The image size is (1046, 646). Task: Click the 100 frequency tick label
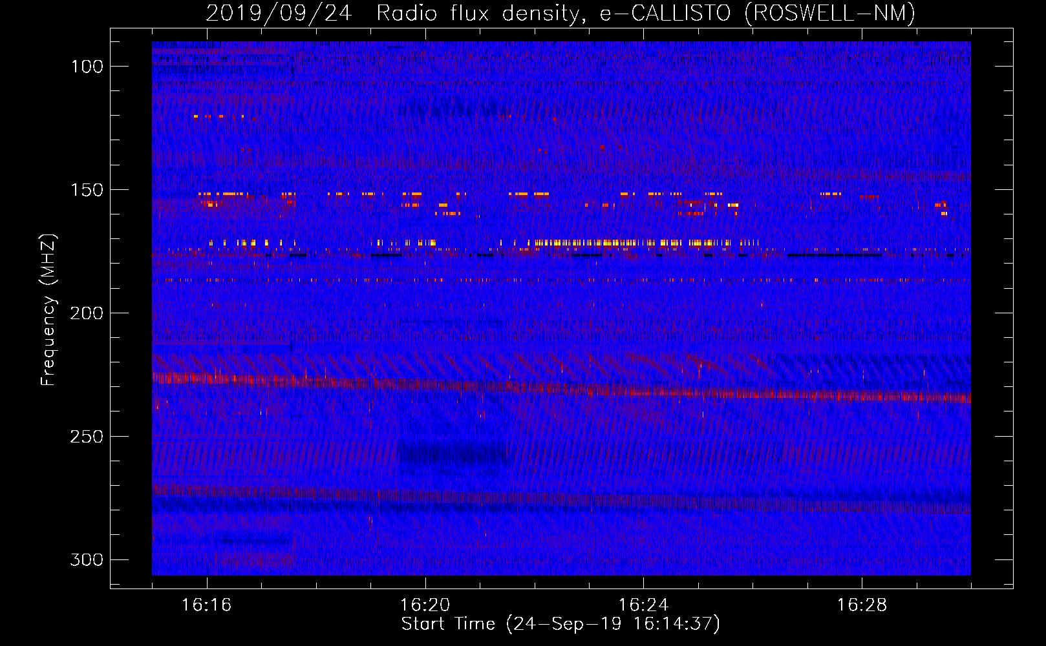(87, 67)
